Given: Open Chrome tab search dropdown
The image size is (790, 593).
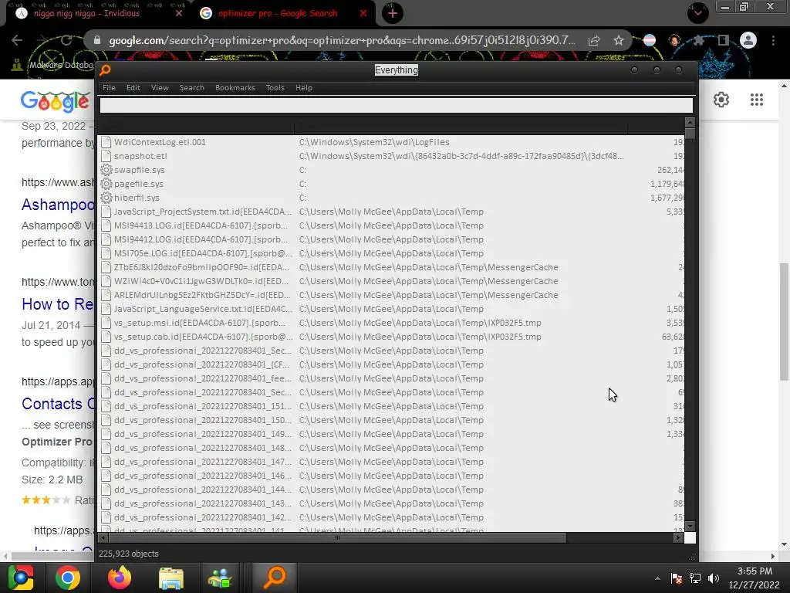Looking at the screenshot, I should 697,14.
